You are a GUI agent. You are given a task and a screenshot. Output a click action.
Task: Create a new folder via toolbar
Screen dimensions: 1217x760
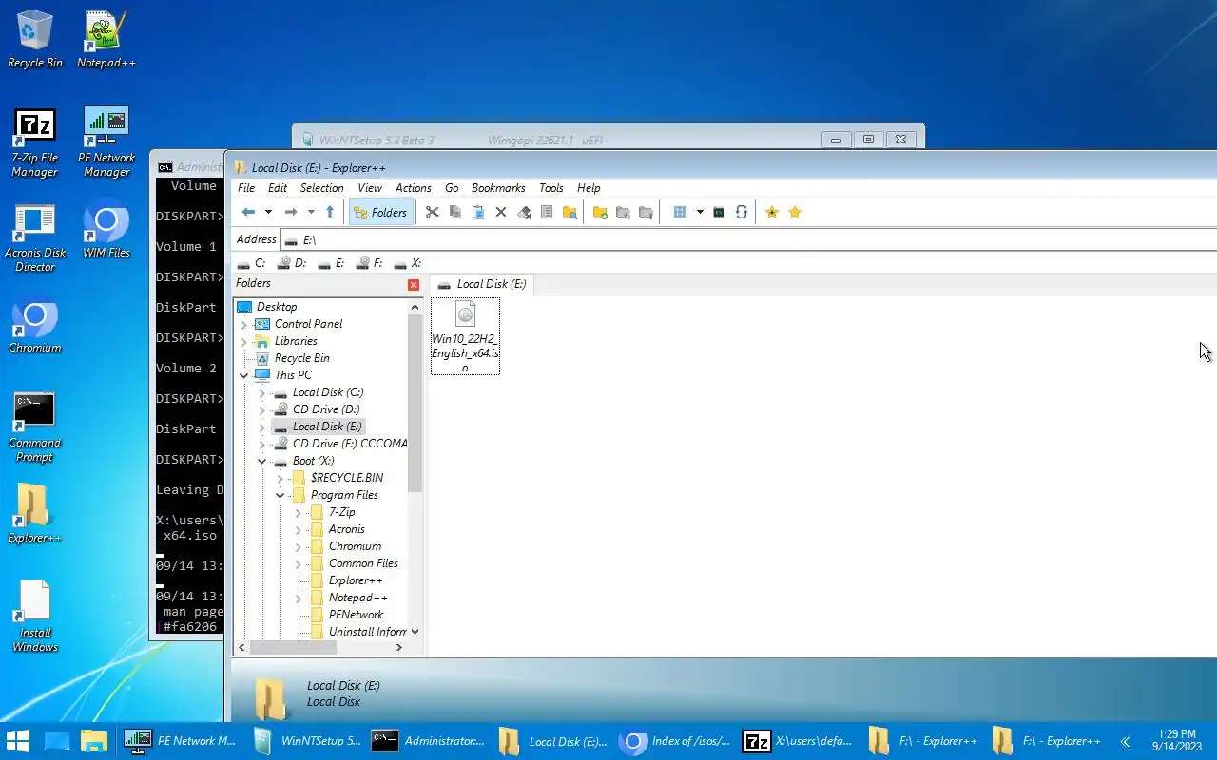[x=600, y=213]
